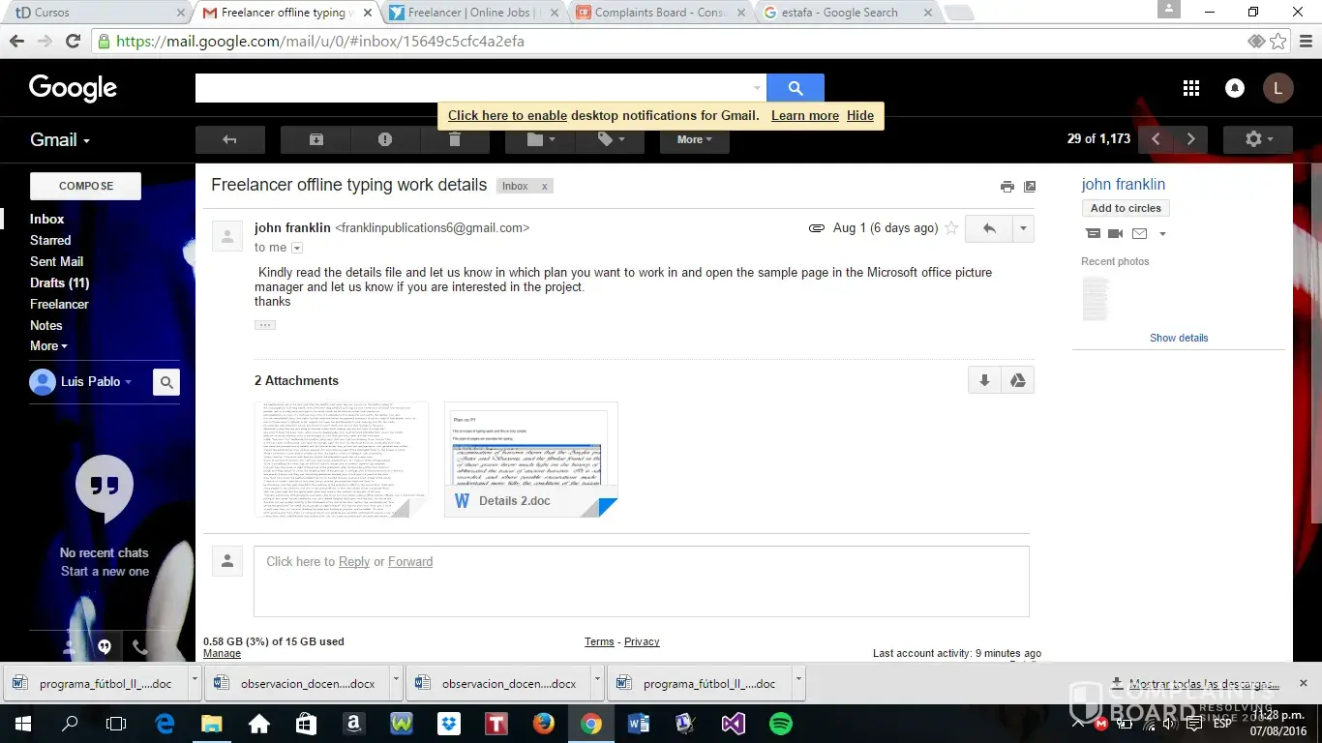Viewport: 1322px width, 743px height.
Task: Expand More labels in the sidebar
Action: tap(48, 345)
